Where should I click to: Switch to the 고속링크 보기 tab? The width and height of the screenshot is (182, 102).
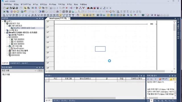click(15, 63)
